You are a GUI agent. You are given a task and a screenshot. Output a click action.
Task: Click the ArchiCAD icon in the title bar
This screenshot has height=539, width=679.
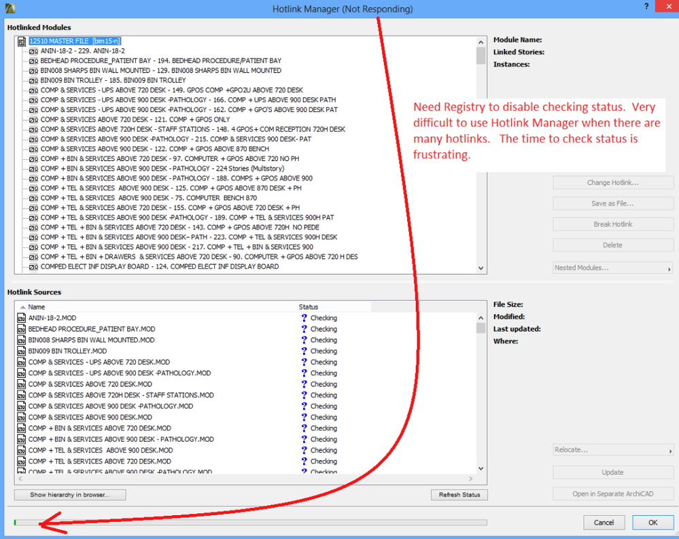(10, 7)
